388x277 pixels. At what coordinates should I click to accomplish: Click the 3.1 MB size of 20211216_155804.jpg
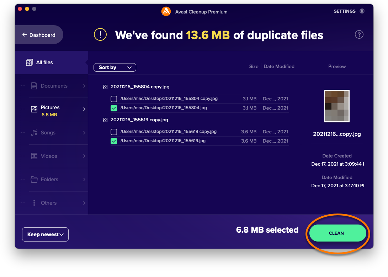pos(249,108)
